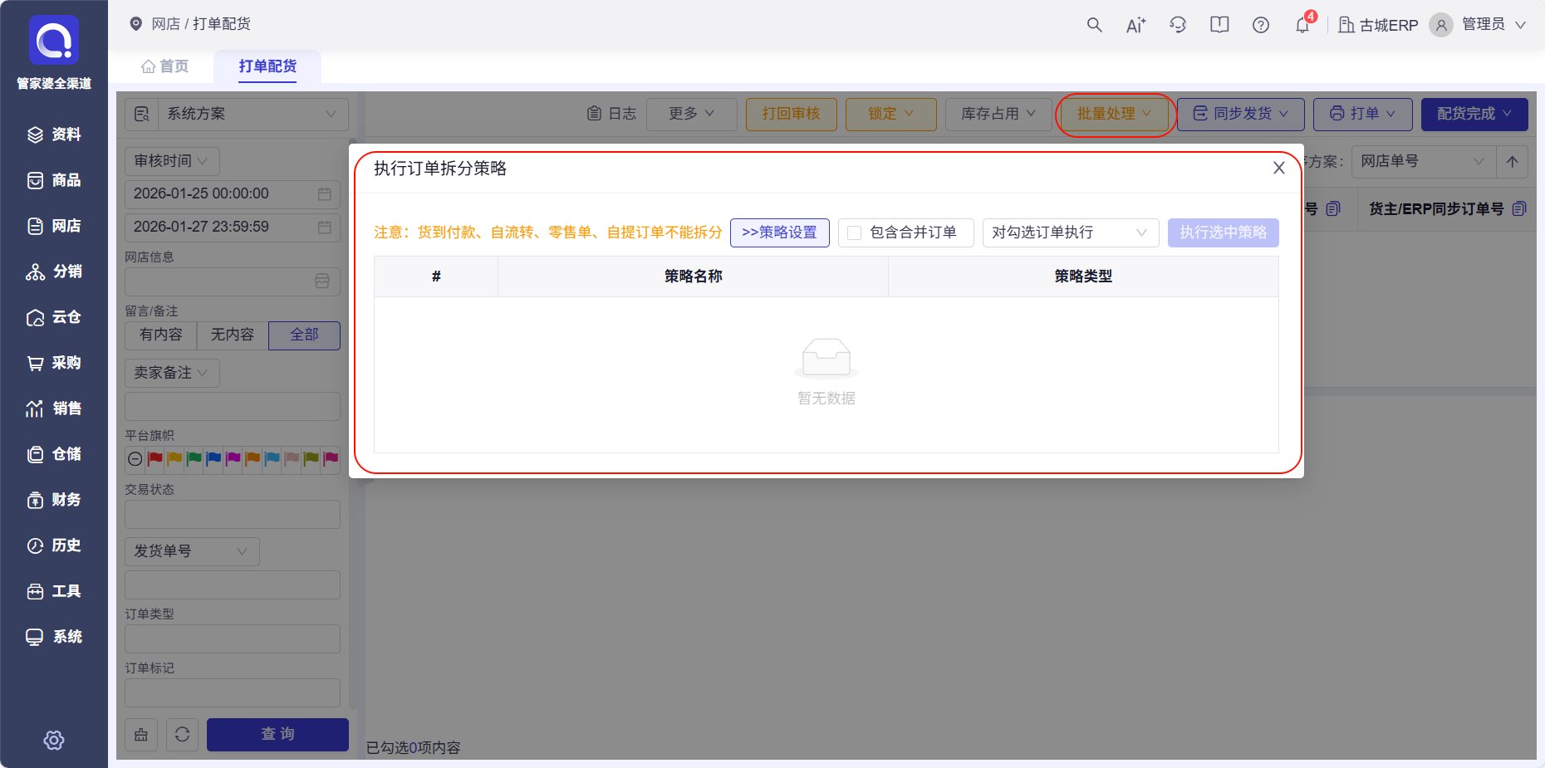Select 有内容 in the 留言/备注 filter
This screenshot has width=1545, height=768.
[x=160, y=335]
